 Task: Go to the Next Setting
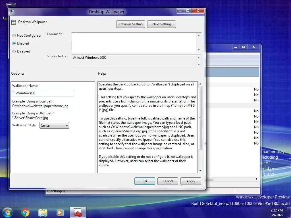point(161,24)
